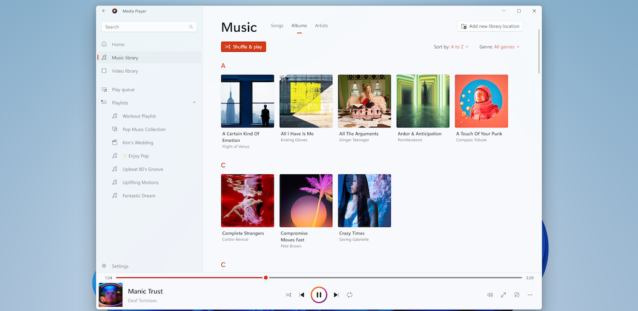
Task: Switch to full screen view
Action: coord(503,295)
